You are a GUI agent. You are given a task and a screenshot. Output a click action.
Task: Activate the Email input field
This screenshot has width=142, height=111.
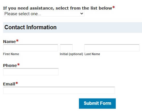tap(59, 90)
